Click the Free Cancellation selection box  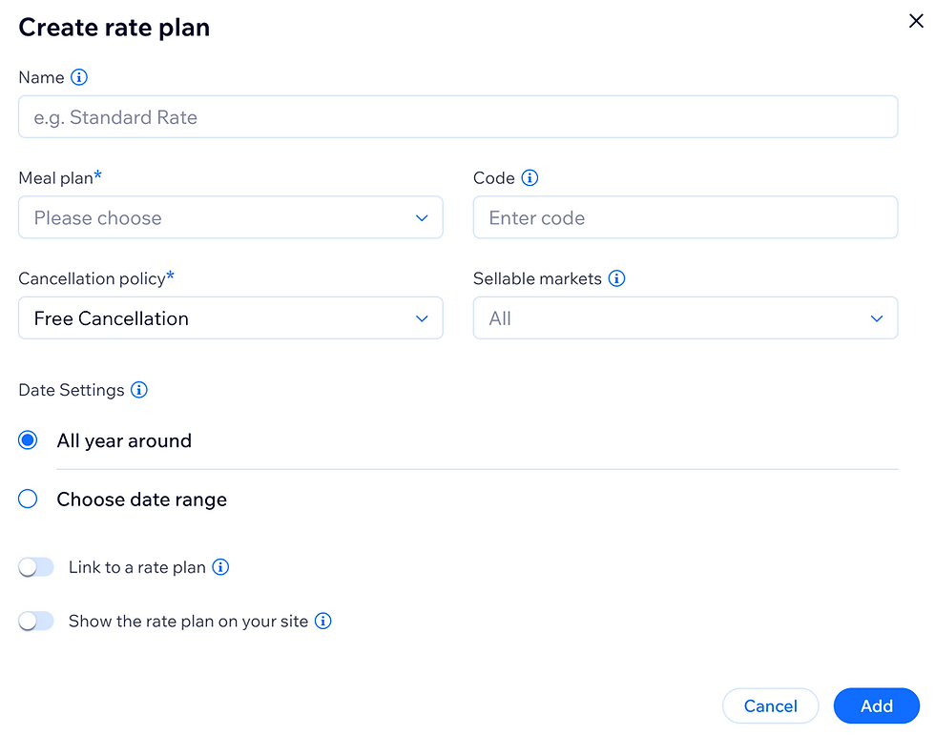coord(231,317)
